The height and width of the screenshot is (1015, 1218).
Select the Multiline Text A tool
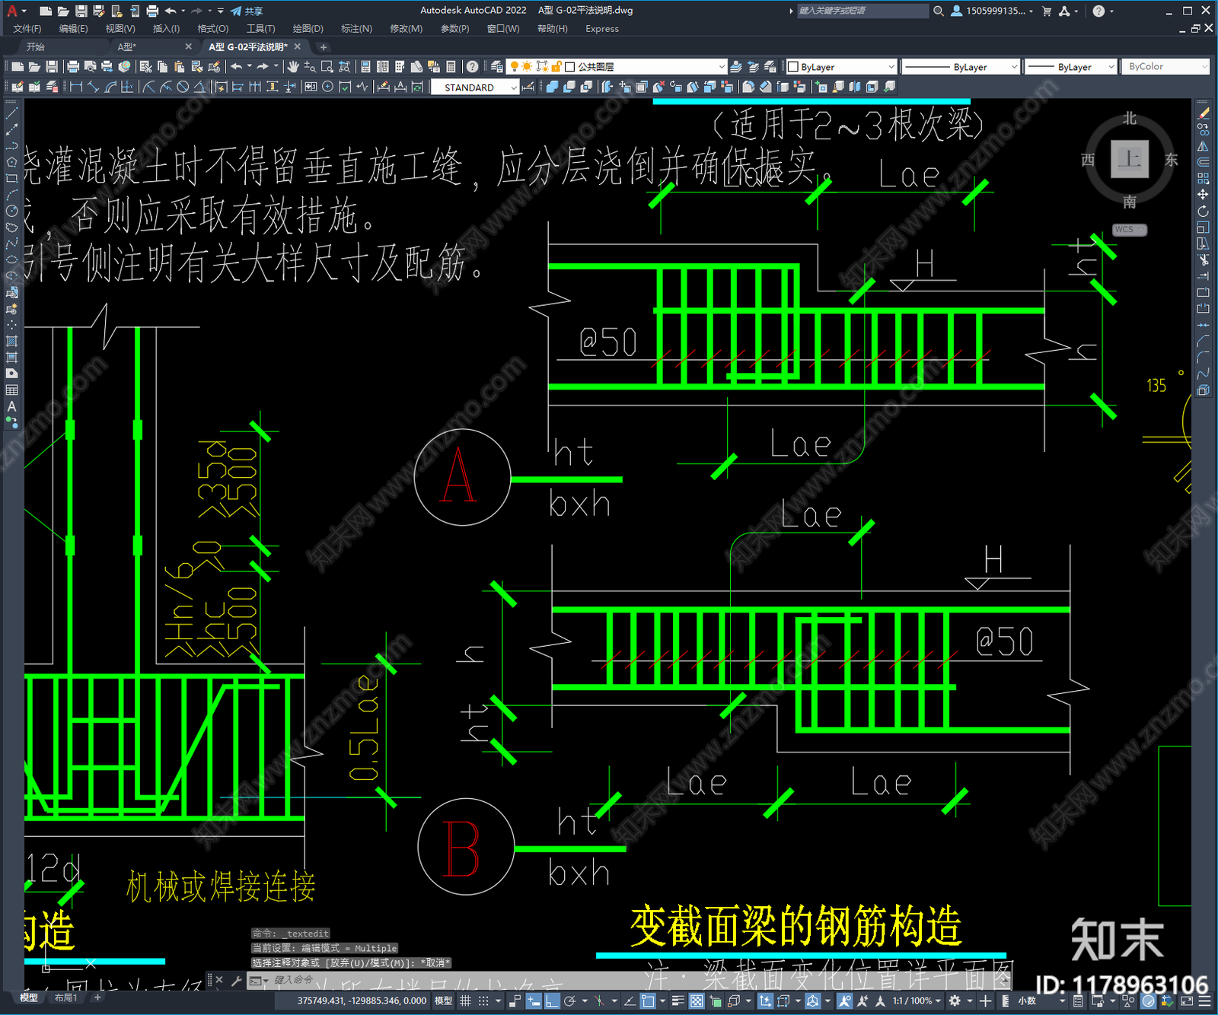(11, 406)
